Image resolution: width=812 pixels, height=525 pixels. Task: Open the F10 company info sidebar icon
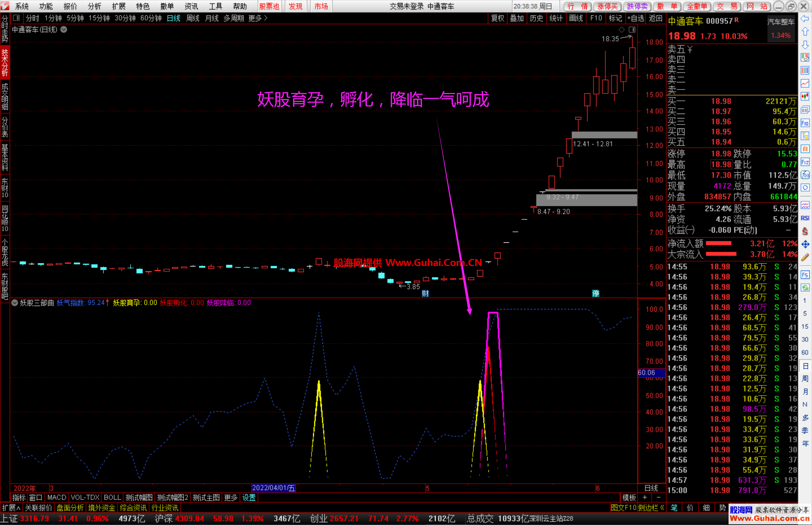click(805, 123)
